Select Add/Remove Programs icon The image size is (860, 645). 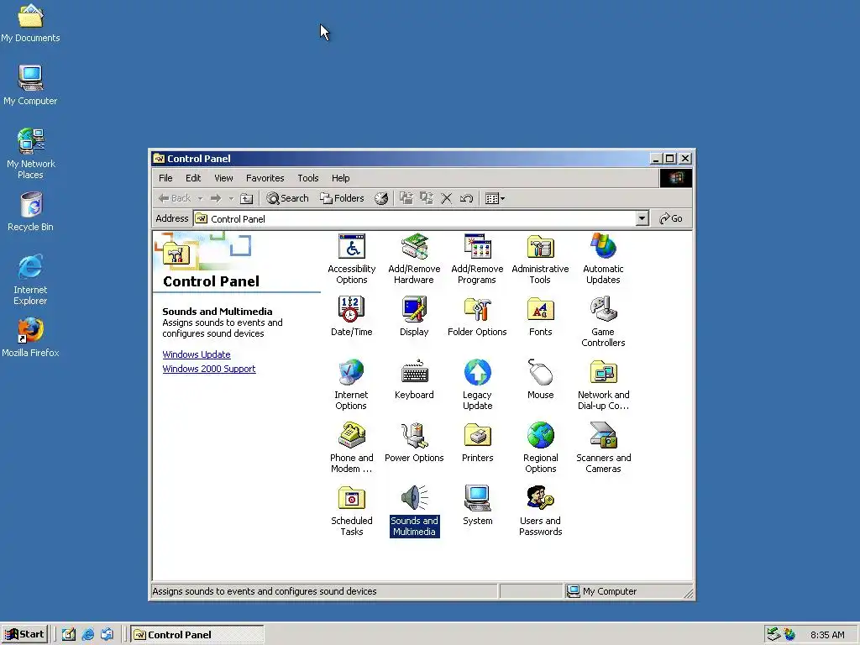[x=477, y=259]
